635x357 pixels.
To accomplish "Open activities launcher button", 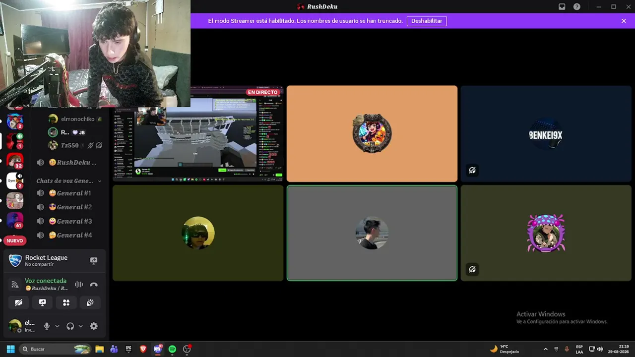I will click(66, 302).
